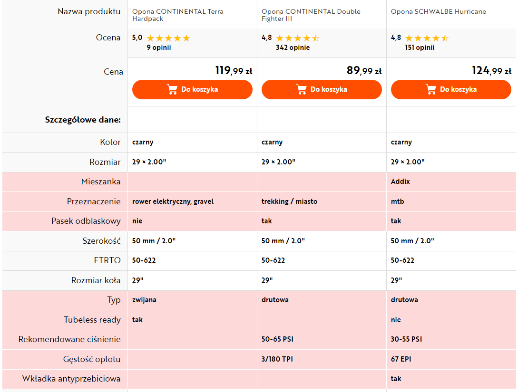Add 124,99 zł tire to cart
The height and width of the screenshot is (392, 518).
pyautogui.click(x=451, y=89)
